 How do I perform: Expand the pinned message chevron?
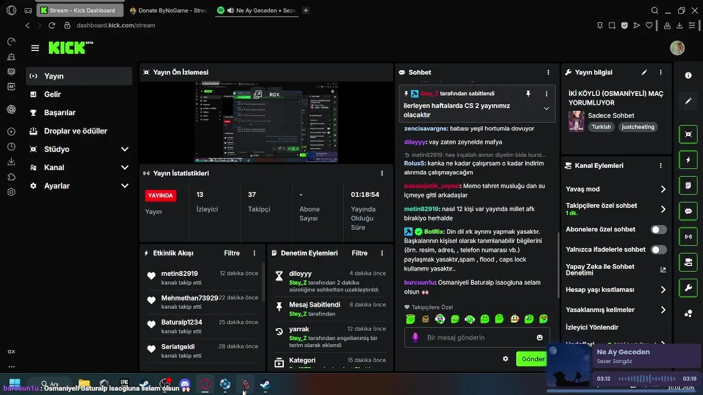pyautogui.click(x=546, y=109)
